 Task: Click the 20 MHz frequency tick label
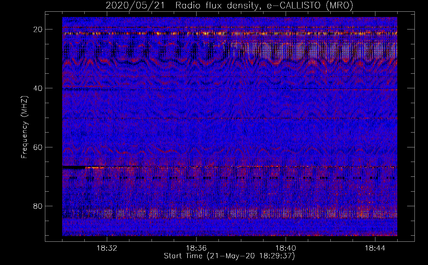pos(38,29)
